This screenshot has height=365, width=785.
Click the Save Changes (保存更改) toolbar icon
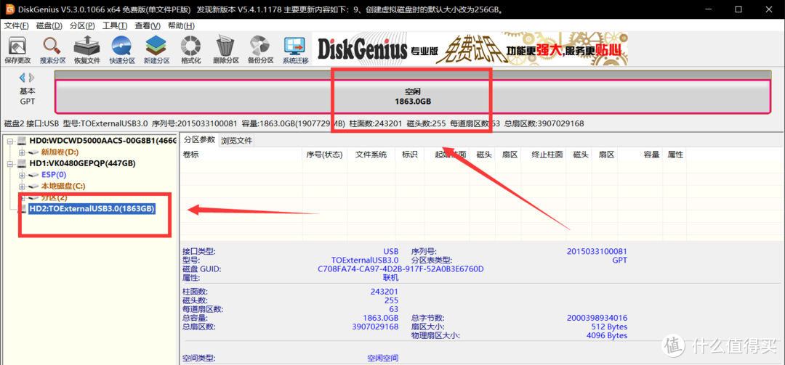[x=17, y=50]
